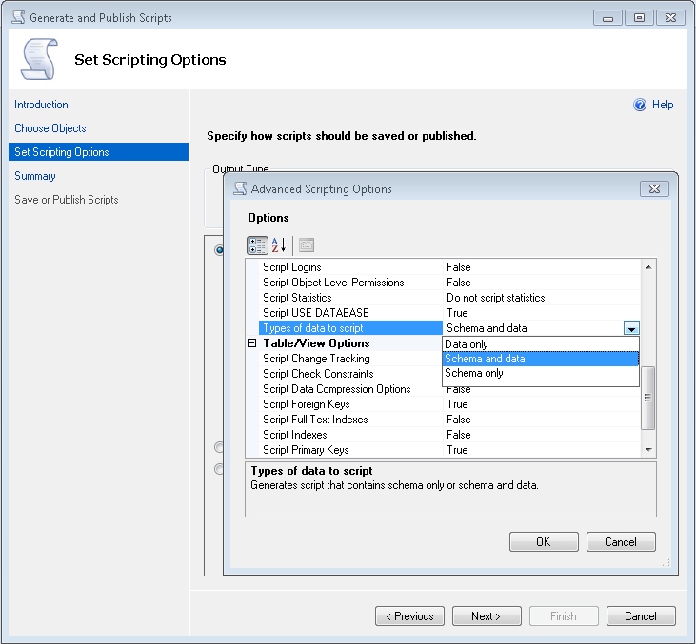Click Cancel in the Advanced Scripting dialog
696x644 pixels.
(x=620, y=541)
